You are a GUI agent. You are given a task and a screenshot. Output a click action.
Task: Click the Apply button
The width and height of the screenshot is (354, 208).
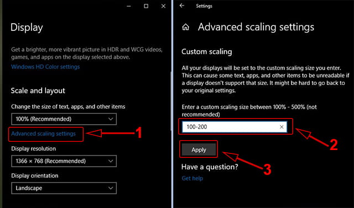click(199, 150)
